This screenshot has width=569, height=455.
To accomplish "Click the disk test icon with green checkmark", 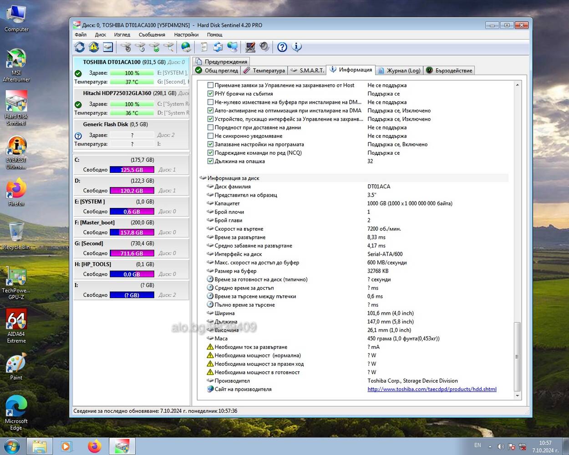I will tap(154, 47).
